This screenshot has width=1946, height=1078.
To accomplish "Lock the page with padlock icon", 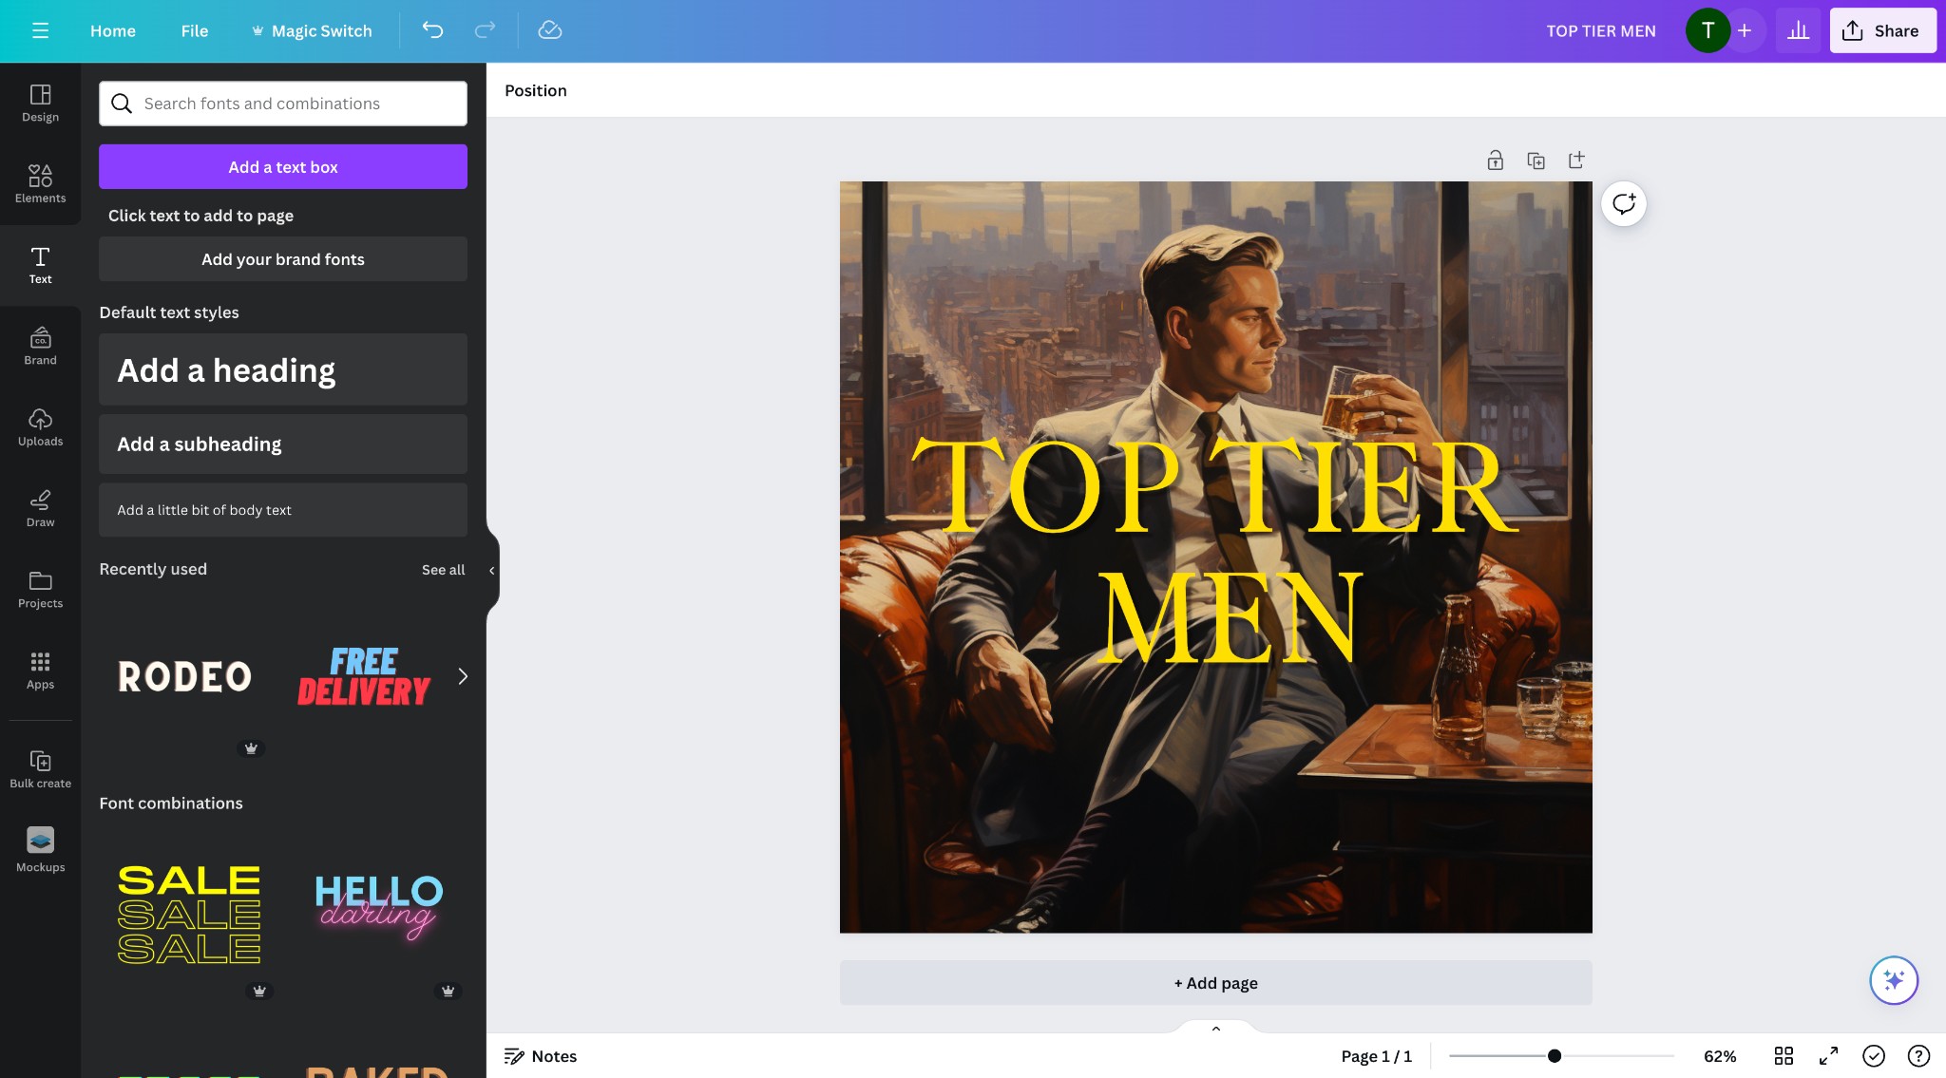I will click(1496, 161).
